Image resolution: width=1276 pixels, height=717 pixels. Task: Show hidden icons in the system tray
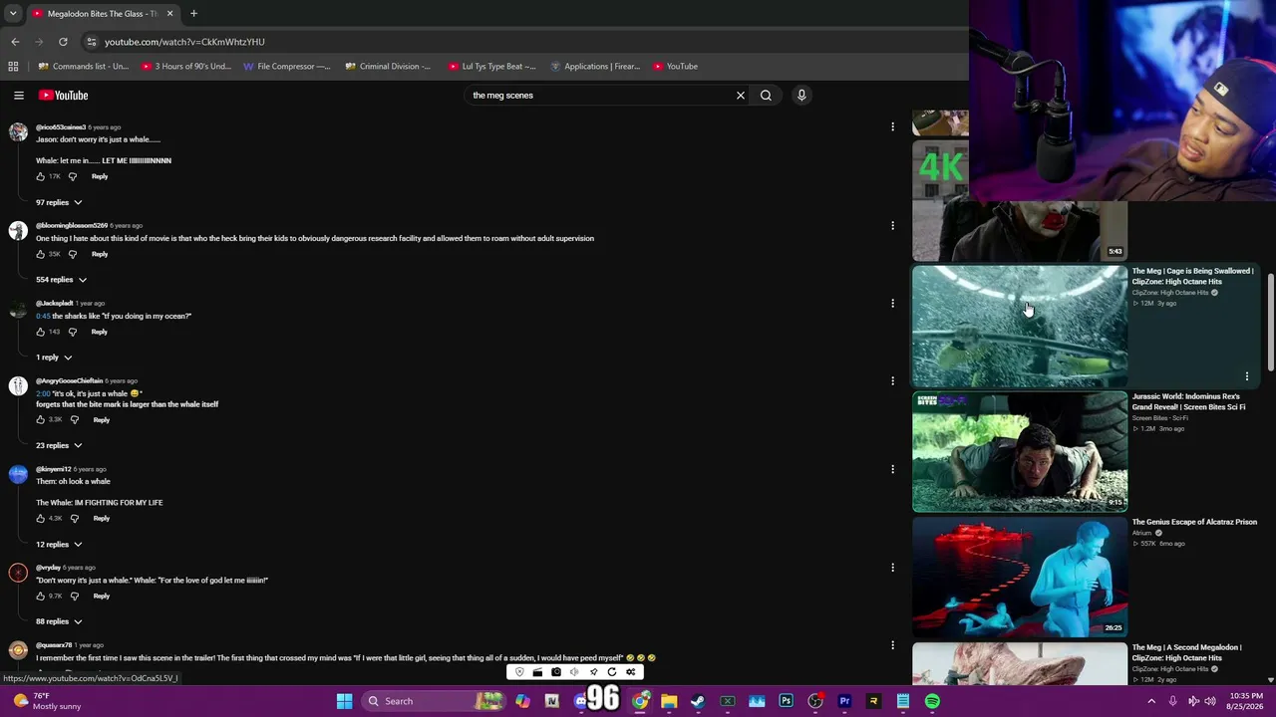(x=1151, y=701)
